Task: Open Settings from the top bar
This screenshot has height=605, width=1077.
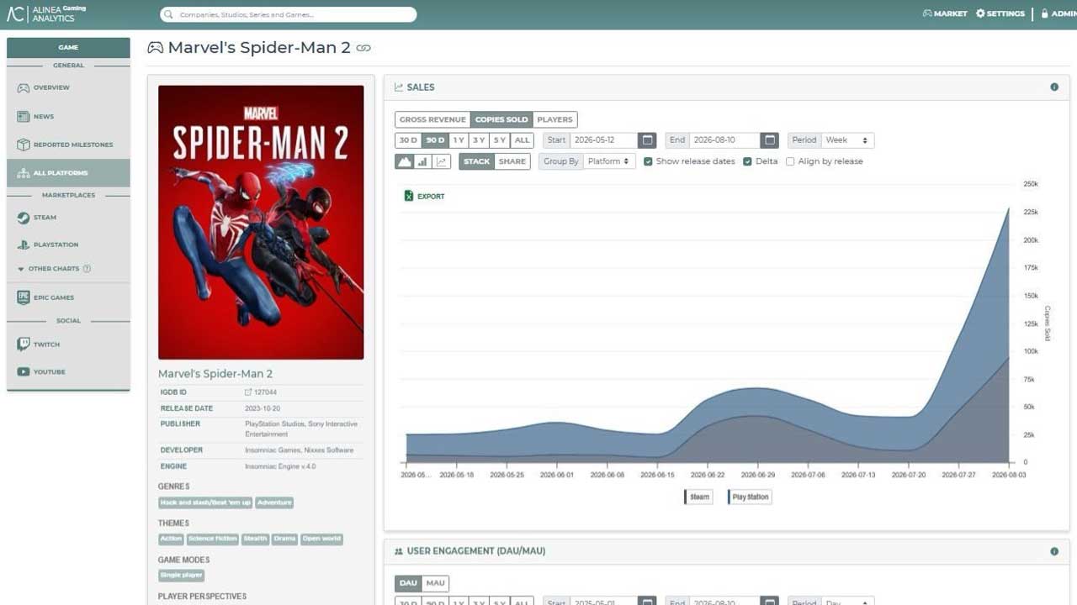Action: [1000, 13]
